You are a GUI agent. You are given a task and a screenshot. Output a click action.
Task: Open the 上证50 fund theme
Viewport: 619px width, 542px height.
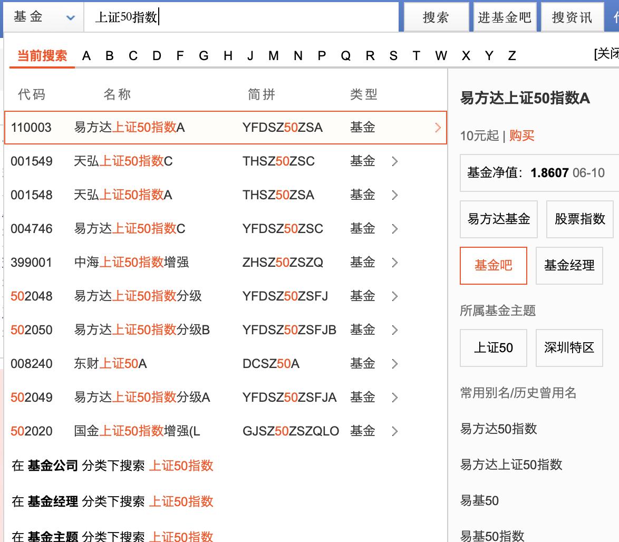(x=493, y=347)
